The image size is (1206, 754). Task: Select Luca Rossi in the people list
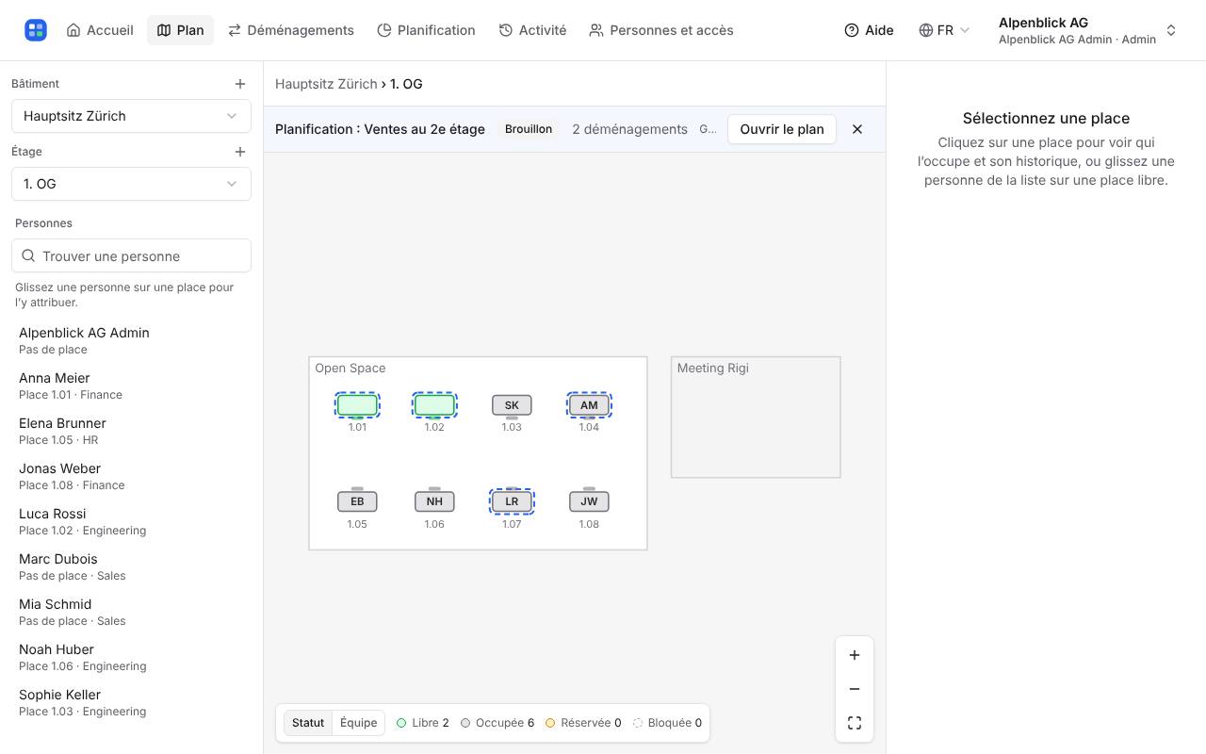[x=131, y=521]
